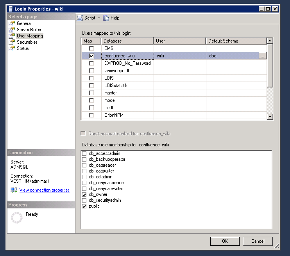
Task: Select the lansweeperdb database row
Action: click(174, 71)
